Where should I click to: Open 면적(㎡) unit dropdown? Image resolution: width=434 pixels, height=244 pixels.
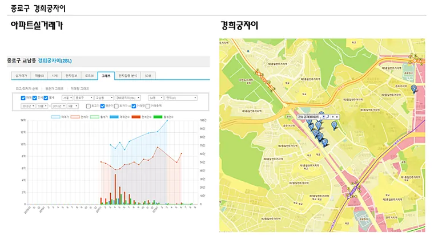[181, 98]
